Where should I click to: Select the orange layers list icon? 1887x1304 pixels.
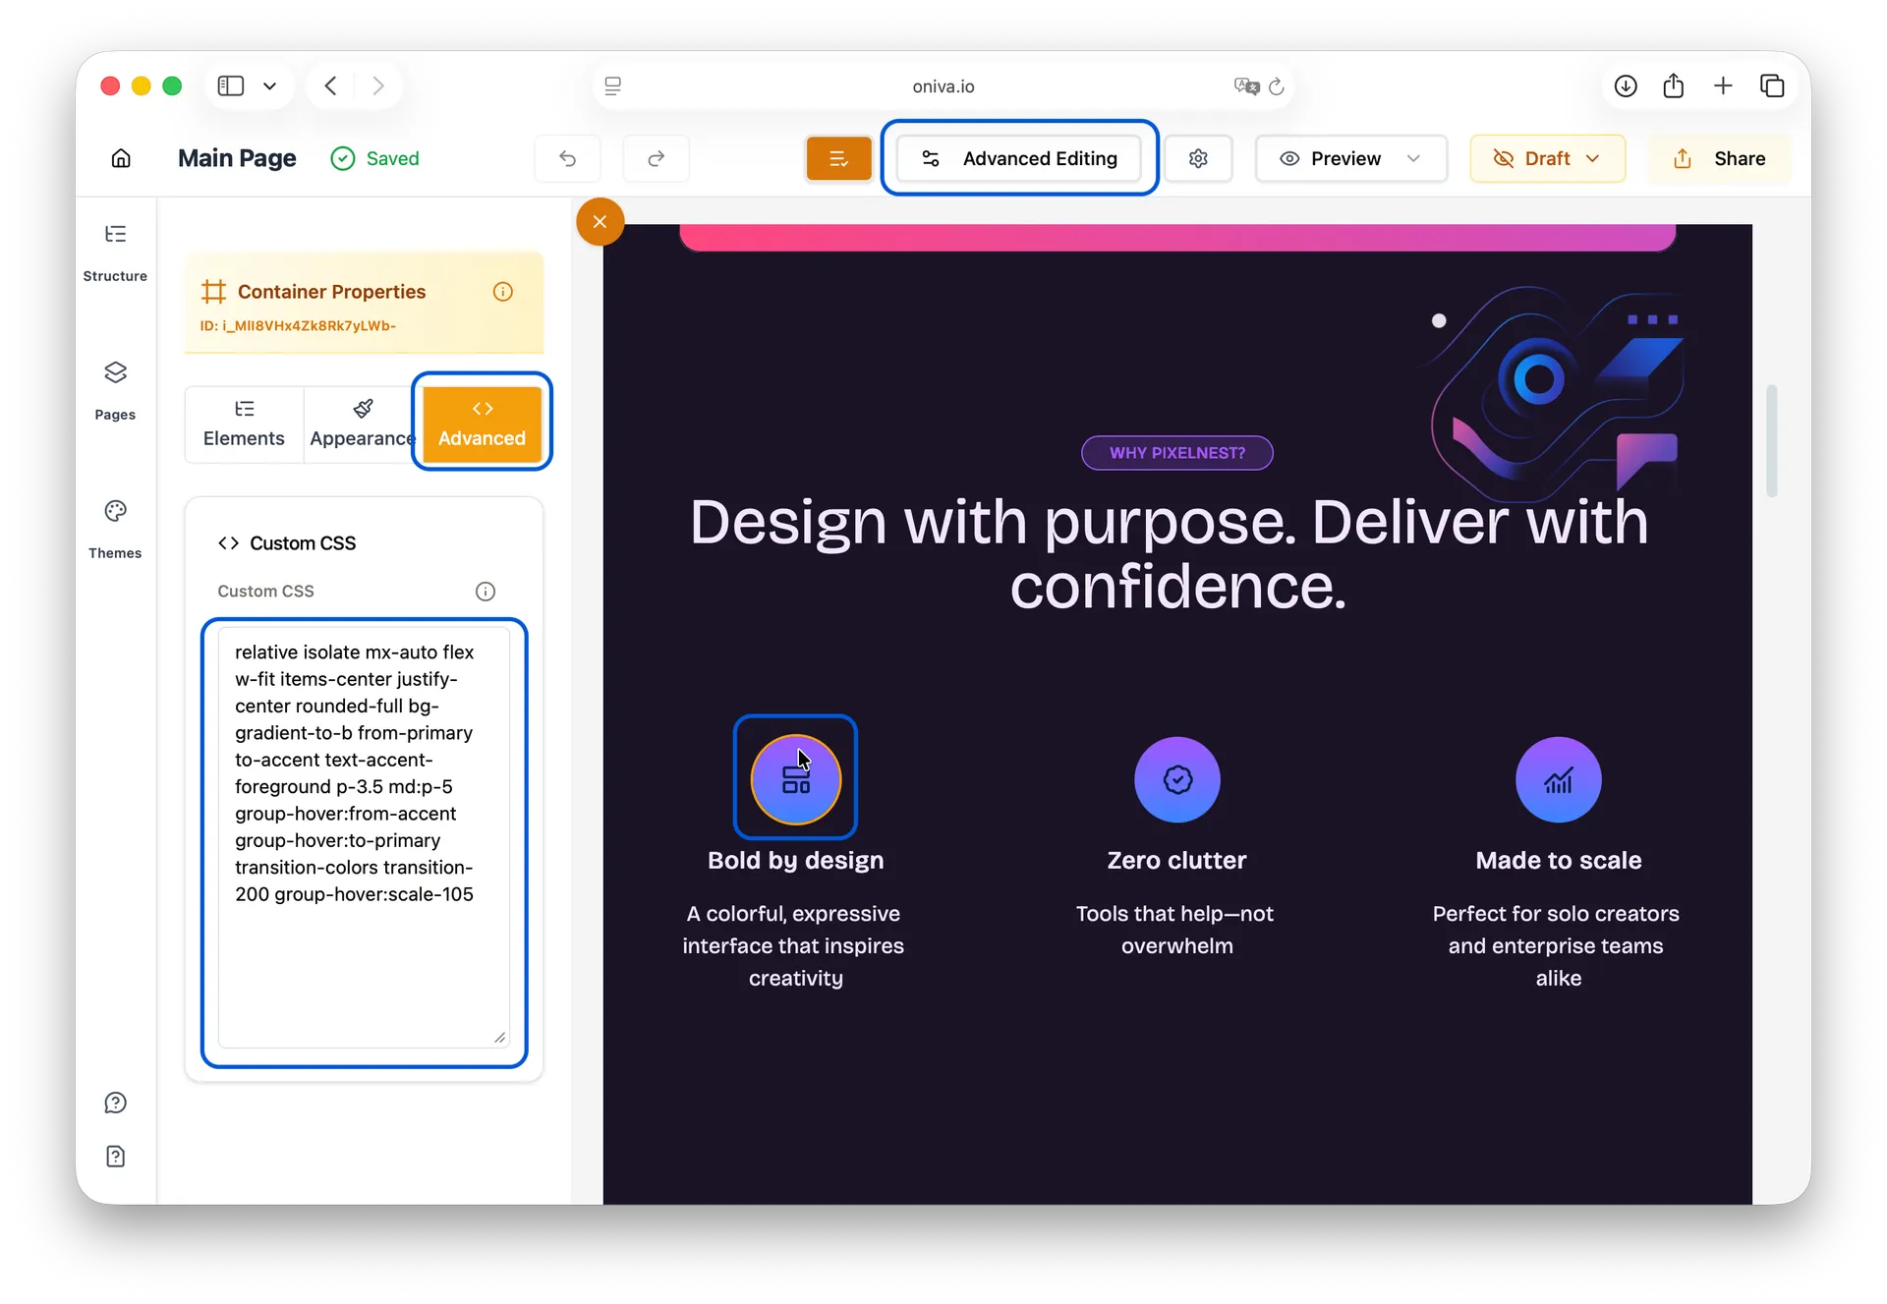click(838, 158)
